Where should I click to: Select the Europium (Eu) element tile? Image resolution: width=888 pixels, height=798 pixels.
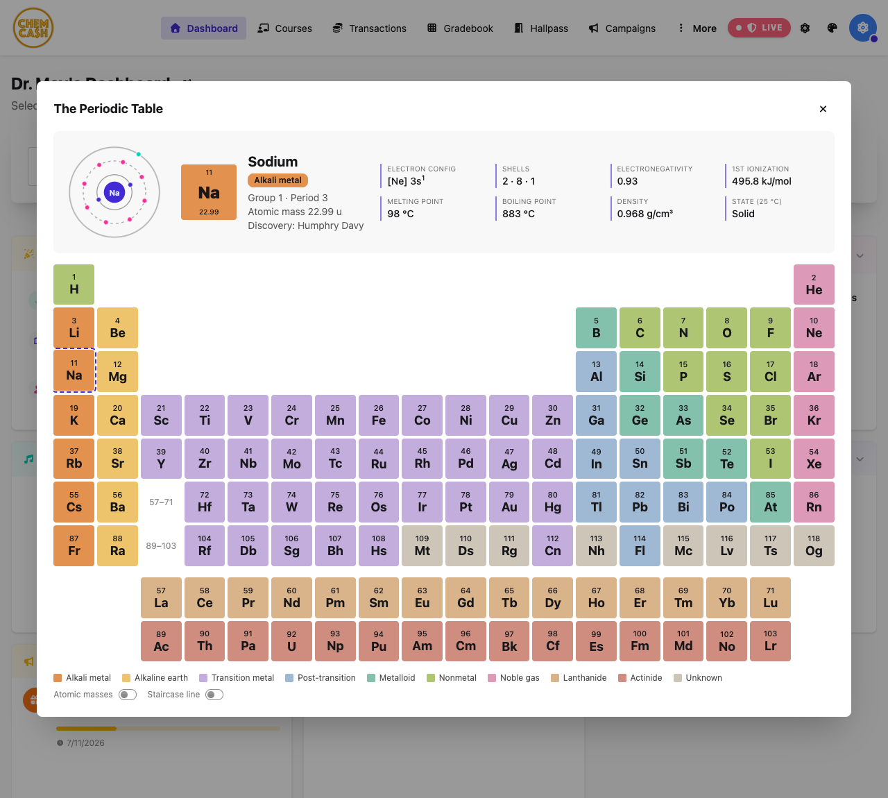pos(422,597)
